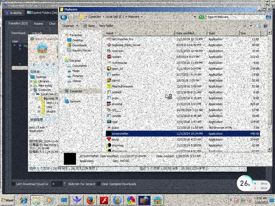Expand the html folder in archive tree

[x=39, y=107]
